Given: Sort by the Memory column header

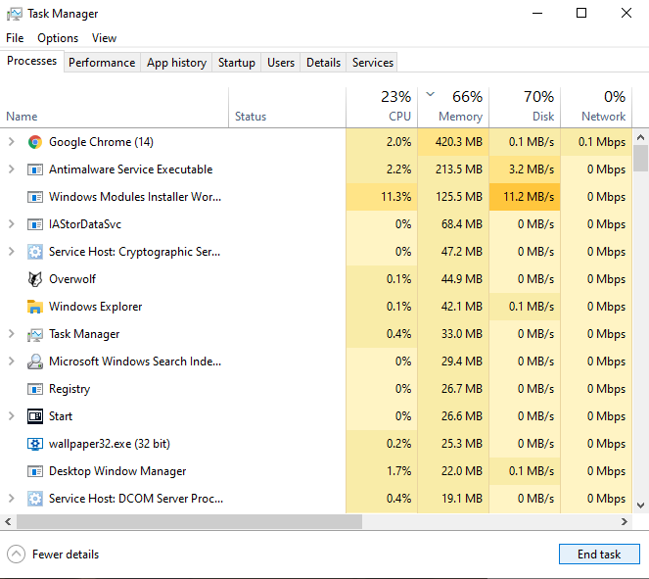Looking at the screenshot, I should [x=453, y=107].
